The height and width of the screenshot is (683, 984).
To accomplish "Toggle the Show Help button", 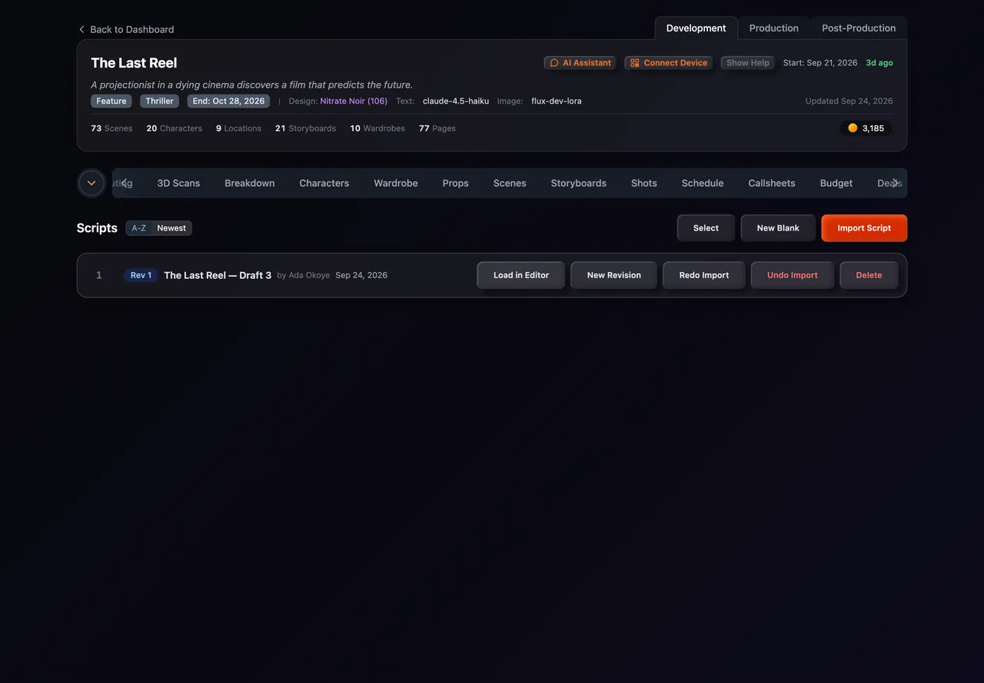I will tap(748, 63).
